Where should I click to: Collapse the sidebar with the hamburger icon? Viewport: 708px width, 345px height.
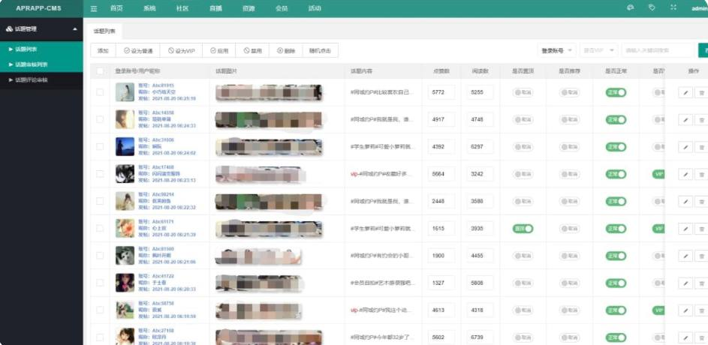93,8
